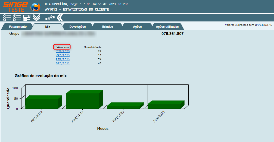Image resolution: width=274 pixels, height=142 pixels.
Task: Click the double left arrow back icon
Action: click(x=60, y=18)
